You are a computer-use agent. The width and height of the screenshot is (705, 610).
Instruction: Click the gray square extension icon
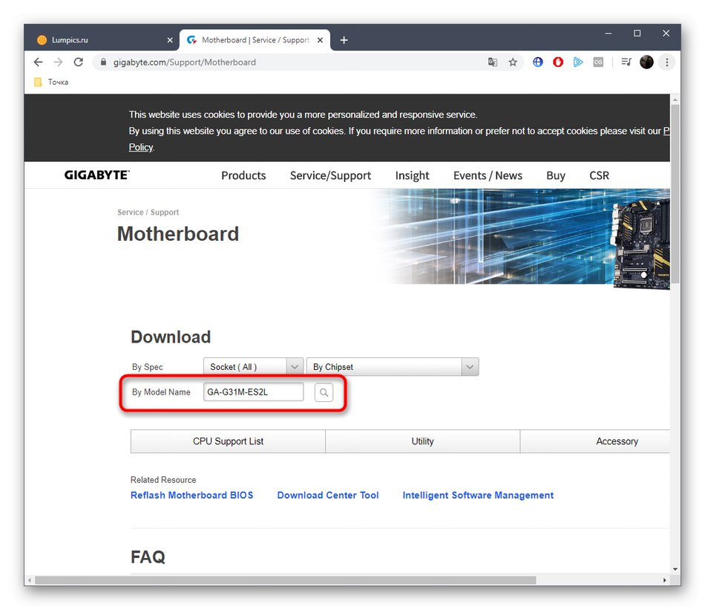[x=598, y=62]
